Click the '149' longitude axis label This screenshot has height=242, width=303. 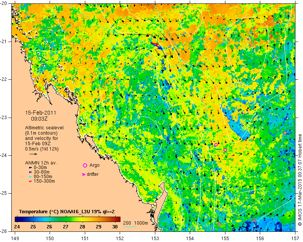(x=15, y=239)
